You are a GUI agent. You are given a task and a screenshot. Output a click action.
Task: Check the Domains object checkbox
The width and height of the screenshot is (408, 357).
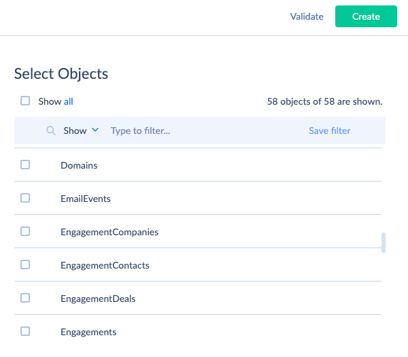(x=25, y=165)
